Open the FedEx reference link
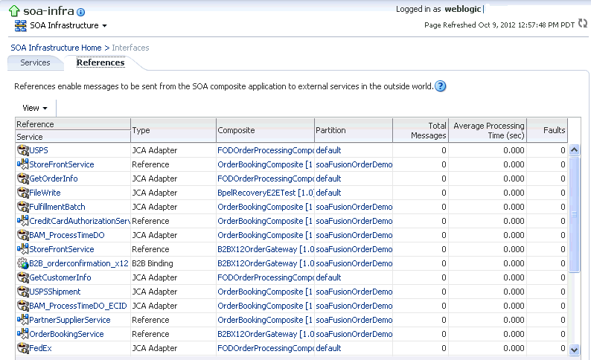The height and width of the screenshot is (360, 591). coord(41,348)
